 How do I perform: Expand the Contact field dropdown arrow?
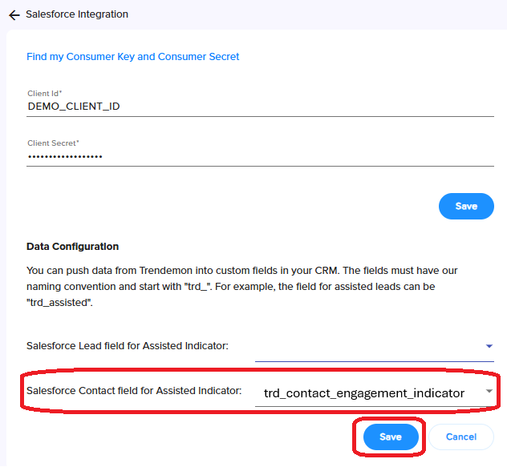tap(489, 392)
